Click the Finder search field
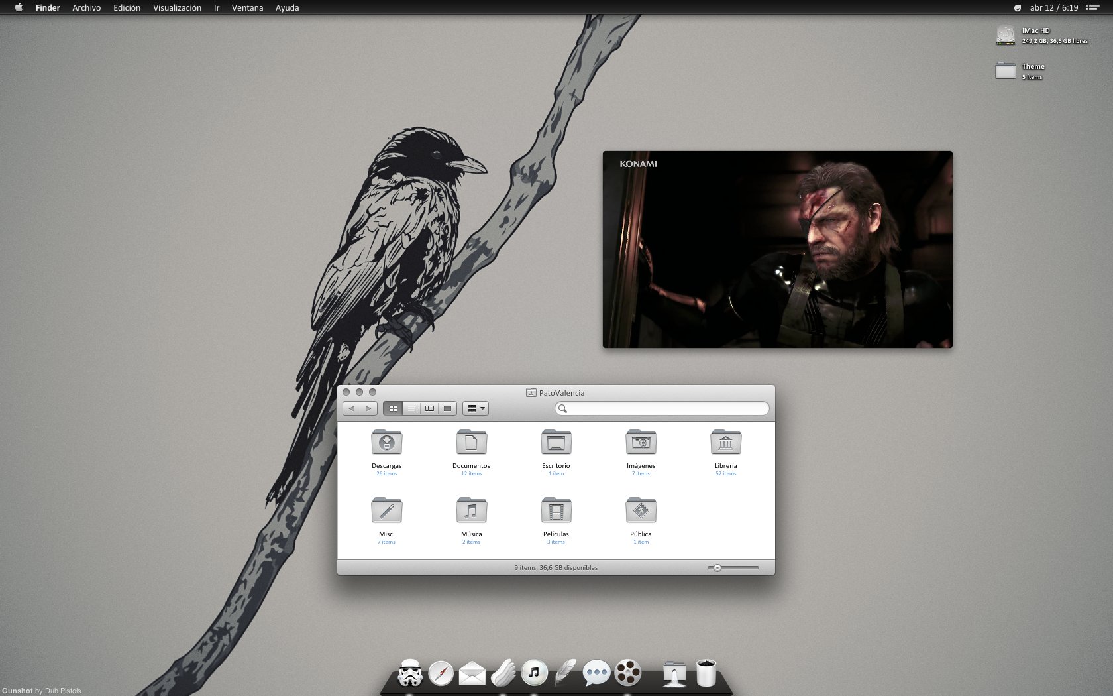The height and width of the screenshot is (696, 1113). coord(662,408)
